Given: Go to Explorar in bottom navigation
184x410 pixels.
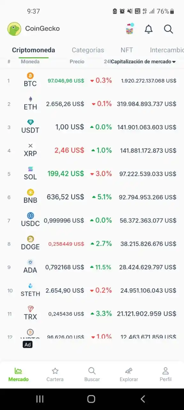Looking at the screenshot, I should [x=129, y=375].
